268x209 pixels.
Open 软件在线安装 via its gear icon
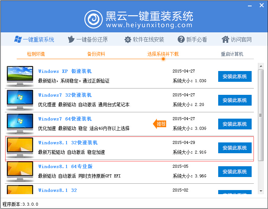point(127,39)
